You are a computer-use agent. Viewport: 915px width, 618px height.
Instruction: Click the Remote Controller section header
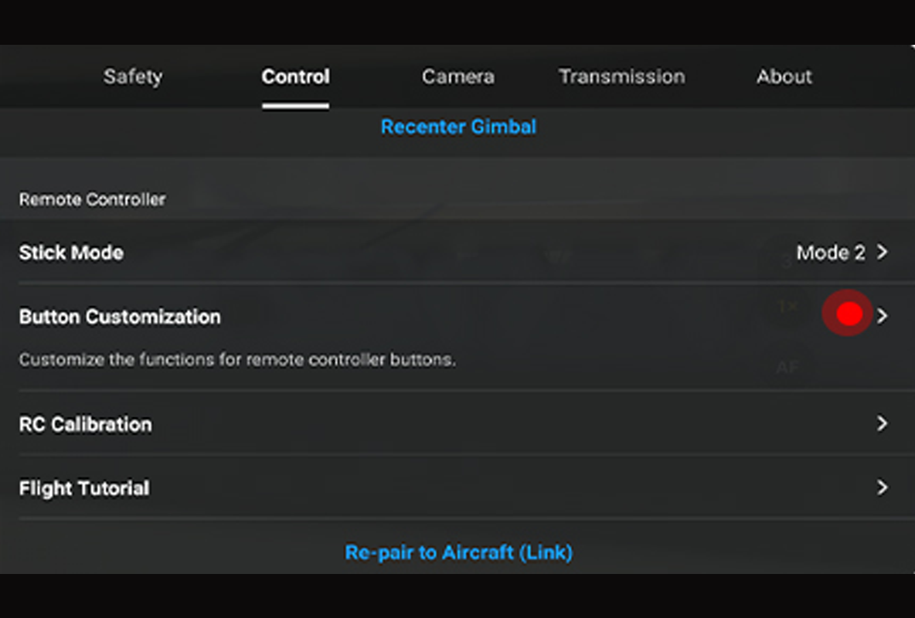click(x=92, y=199)
